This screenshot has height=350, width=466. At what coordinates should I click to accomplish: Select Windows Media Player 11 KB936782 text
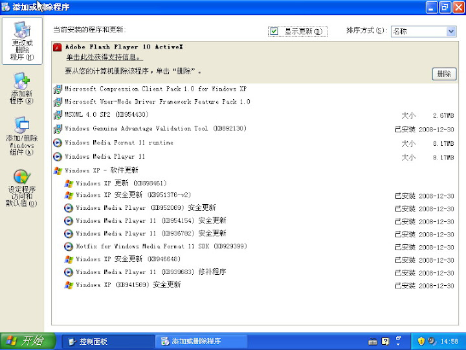coord(151,233)
